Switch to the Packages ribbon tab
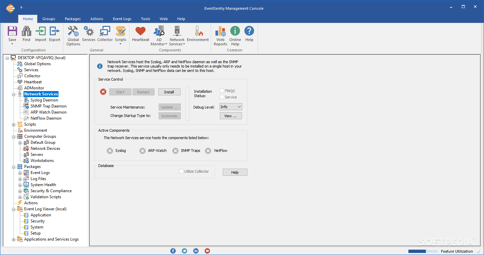484x255 pixels. tap(73, 19)
